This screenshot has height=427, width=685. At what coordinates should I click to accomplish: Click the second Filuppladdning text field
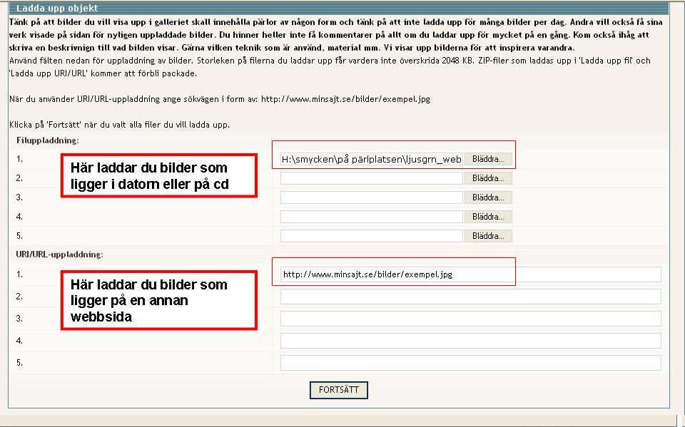371,178
